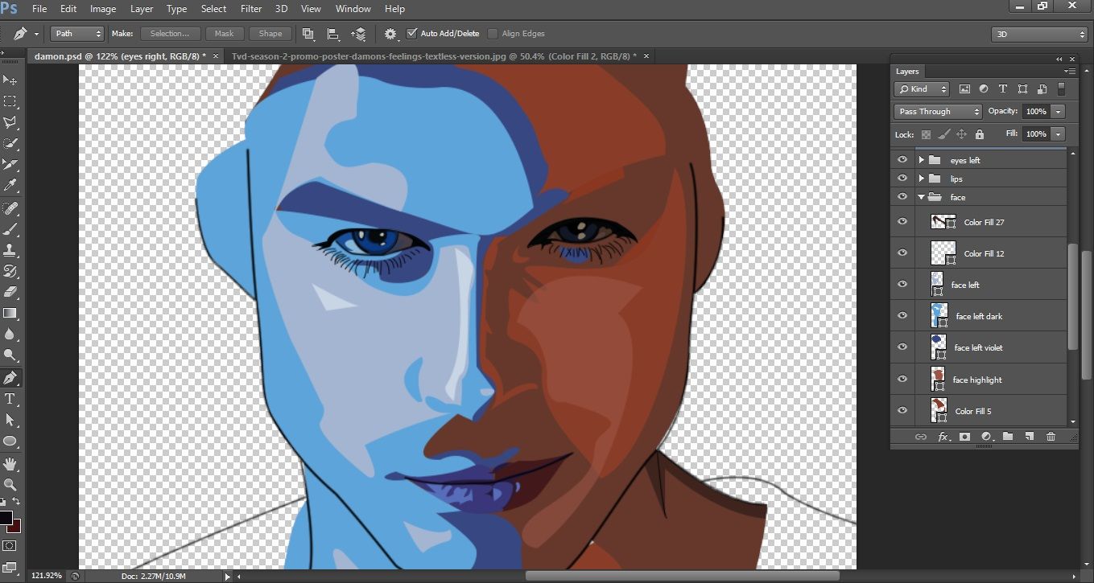Select the Dodge tool
The width and height of the screenshot is (1094, 583).
click(10, 355)
